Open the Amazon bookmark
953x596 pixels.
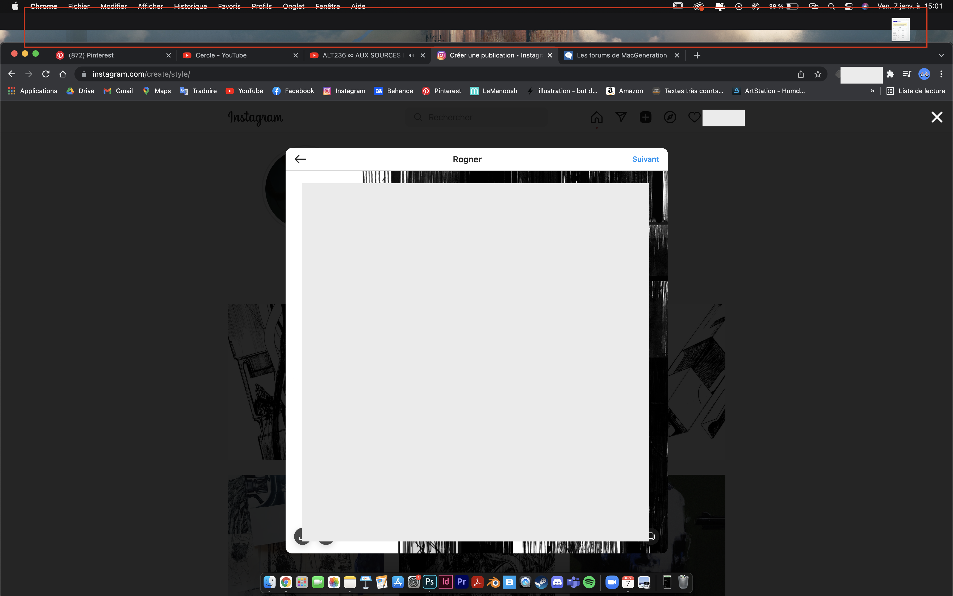coord(625,91)
